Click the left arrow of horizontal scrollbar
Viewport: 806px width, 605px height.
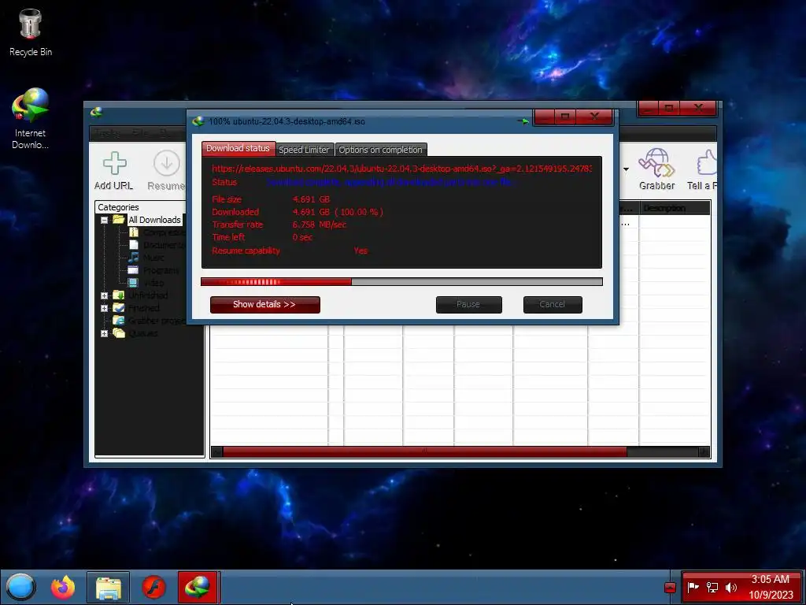coord(216,451)
